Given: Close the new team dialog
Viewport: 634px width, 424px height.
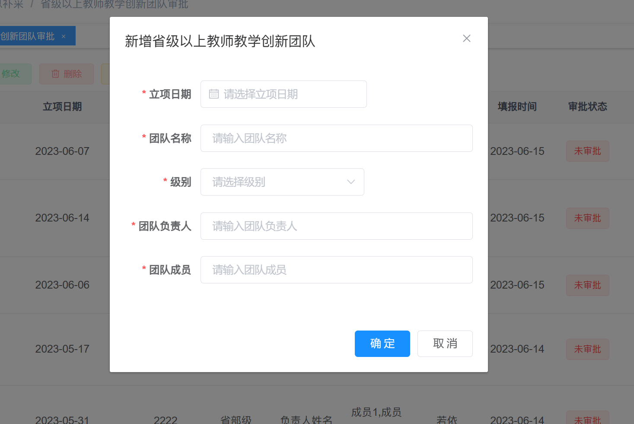Looking at the screenshot, I should 466,39.
